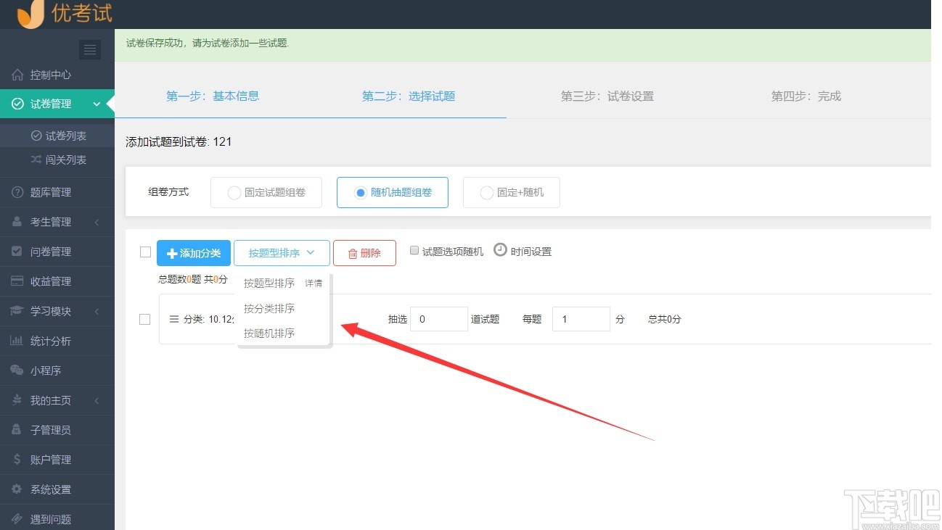Click the 闯关列表 shuffle icon
The width and height of the screenshot is (942, 530).
(36, 160)
